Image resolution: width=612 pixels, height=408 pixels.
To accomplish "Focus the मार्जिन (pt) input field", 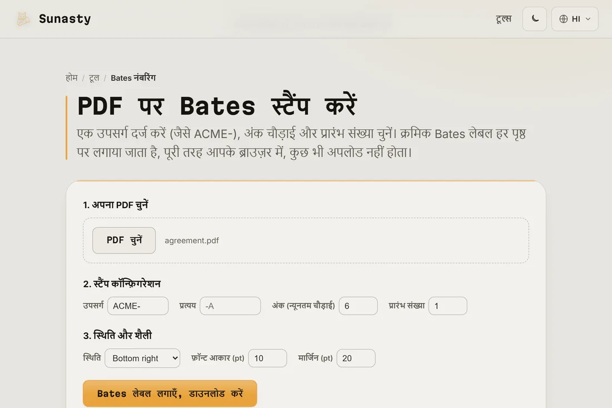I will tap(356, 358).
